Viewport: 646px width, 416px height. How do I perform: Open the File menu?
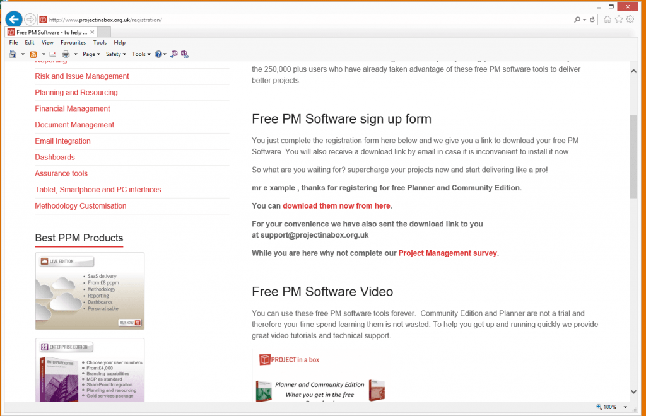coord(13,42)
